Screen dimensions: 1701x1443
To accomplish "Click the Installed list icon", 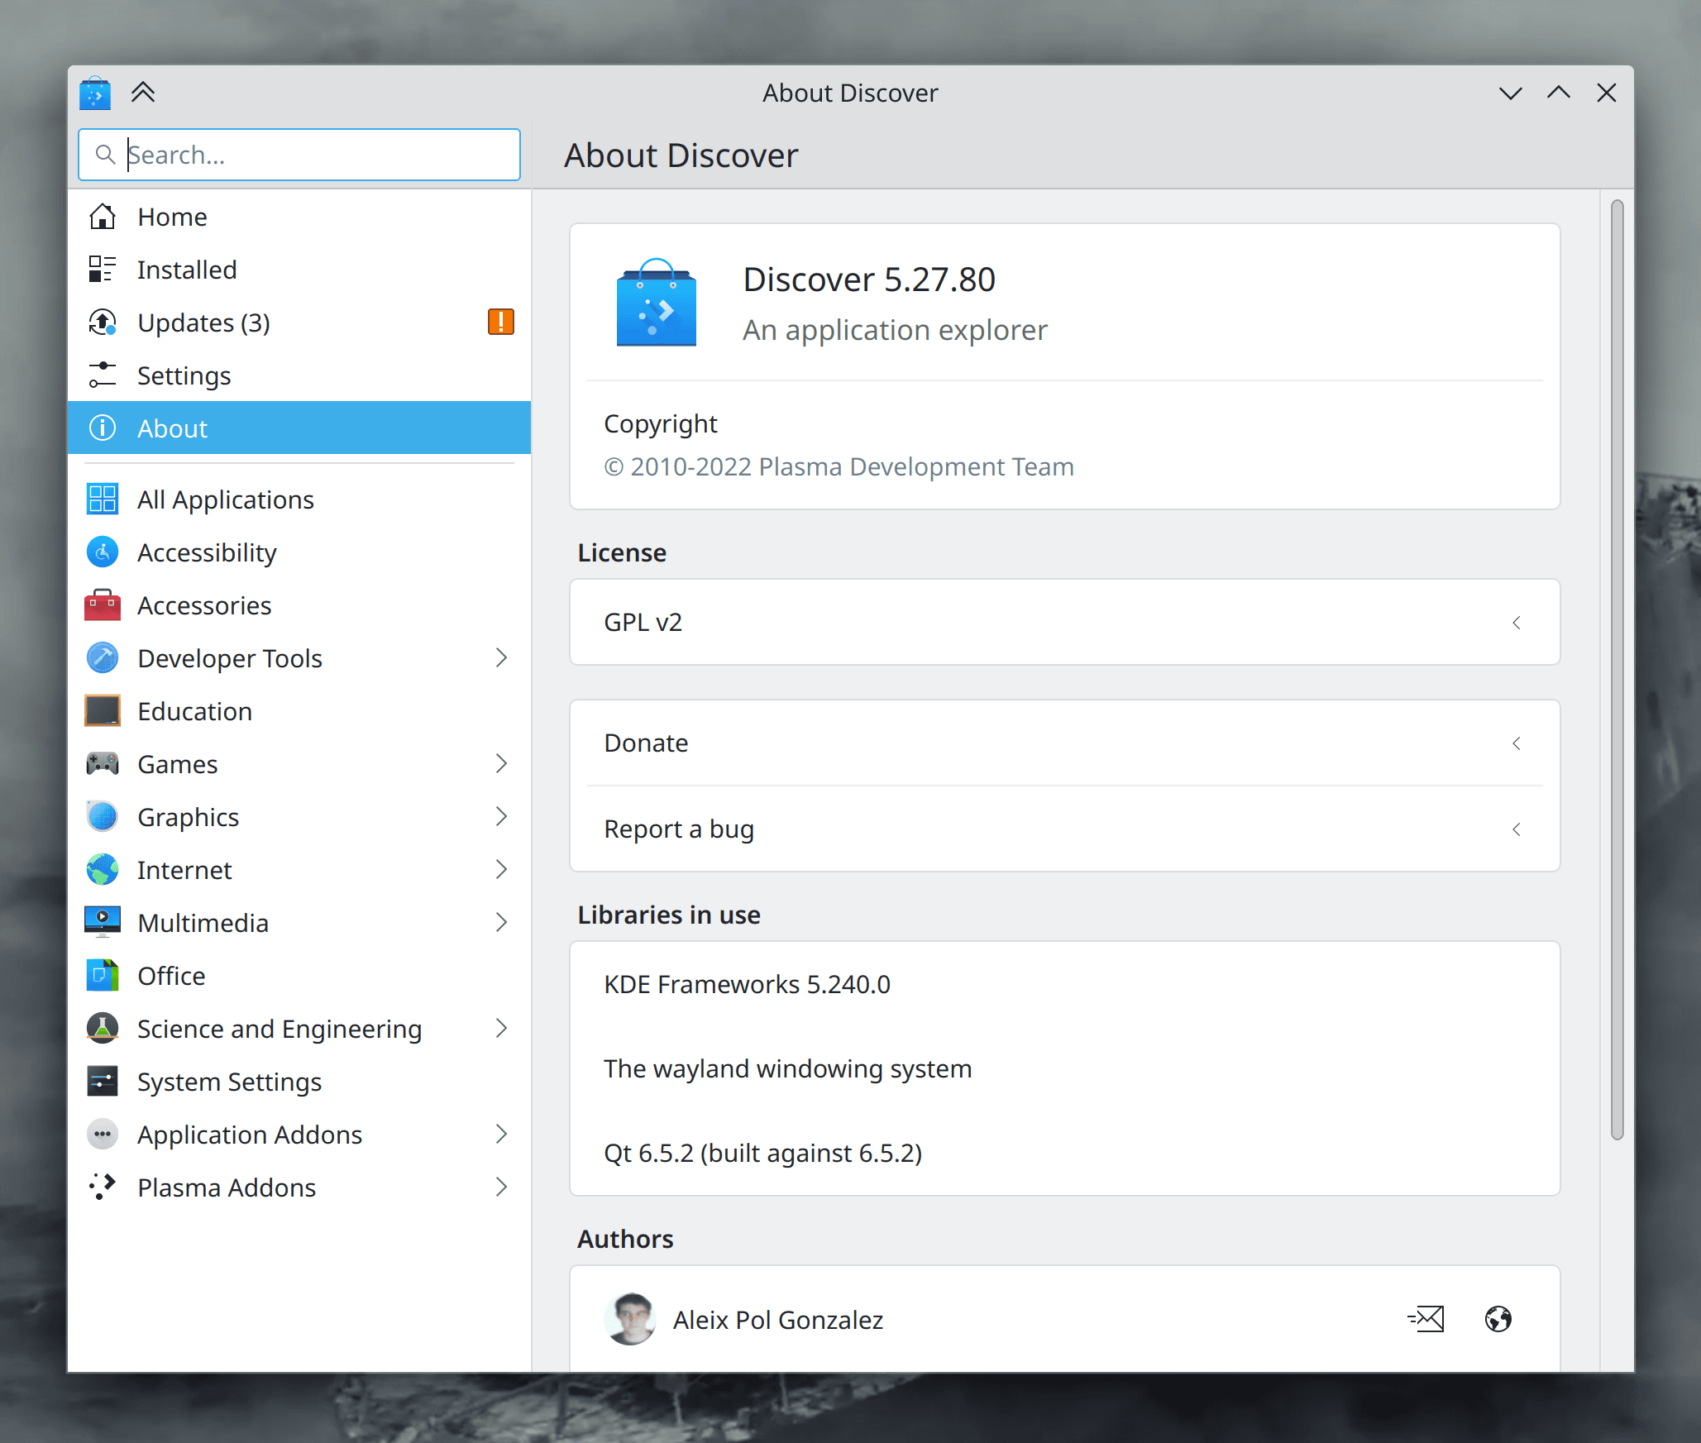I will click(x=103, y=270).
